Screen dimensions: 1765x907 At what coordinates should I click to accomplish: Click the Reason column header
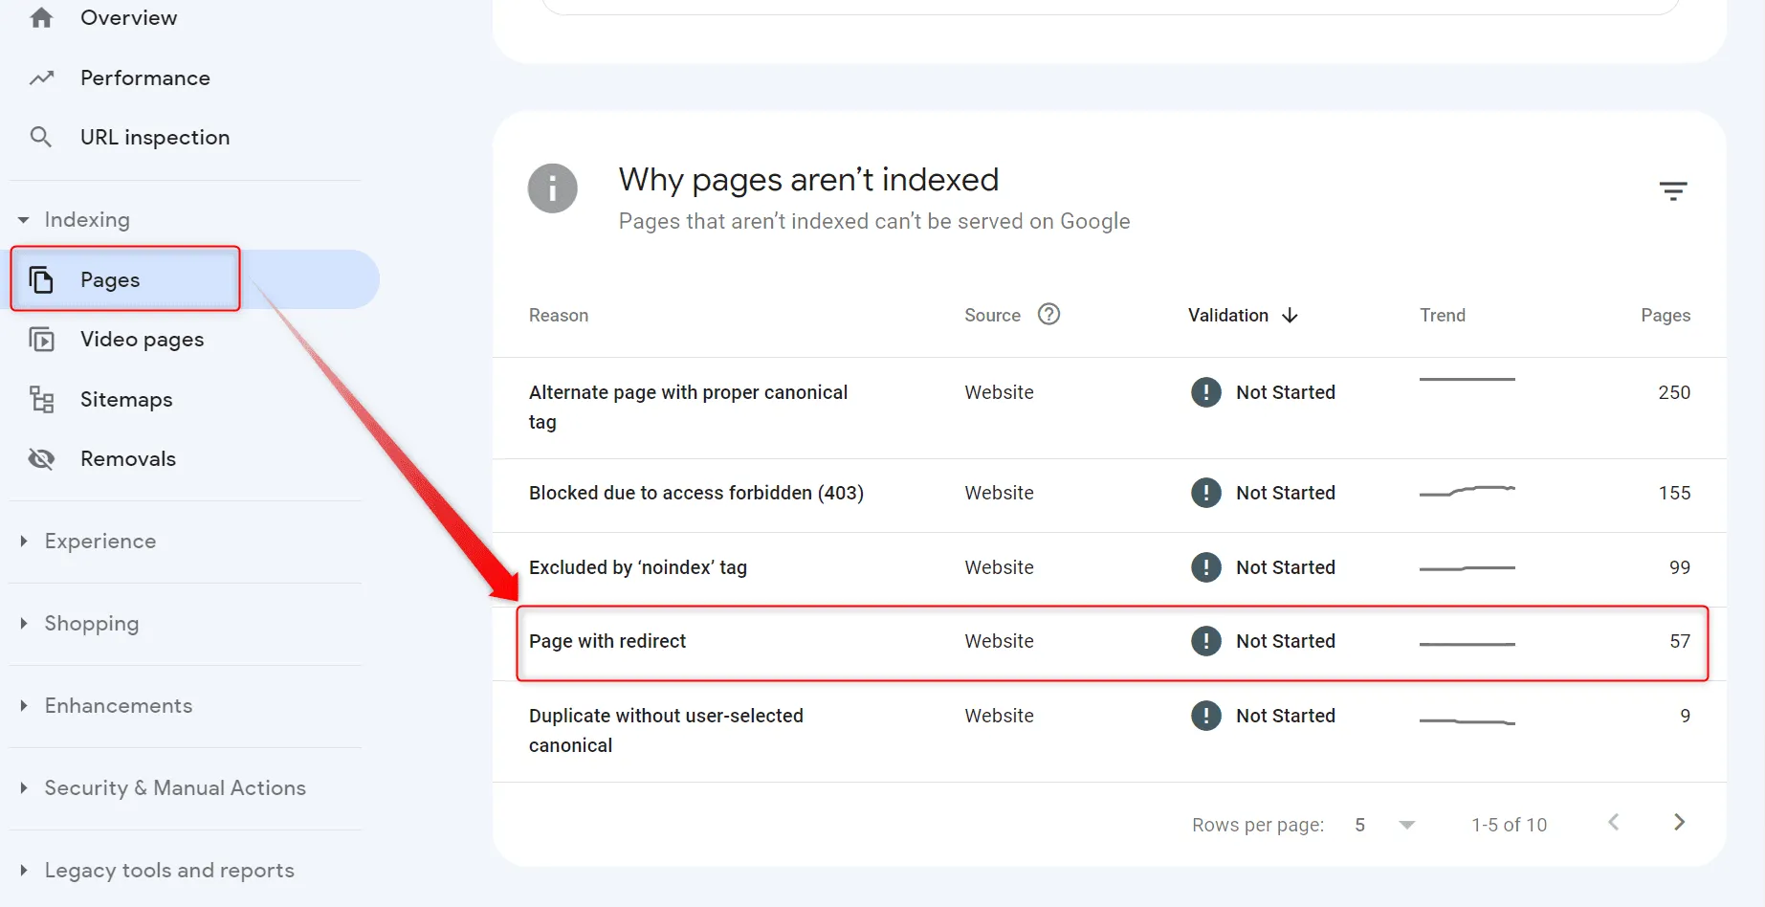[559, 315]
